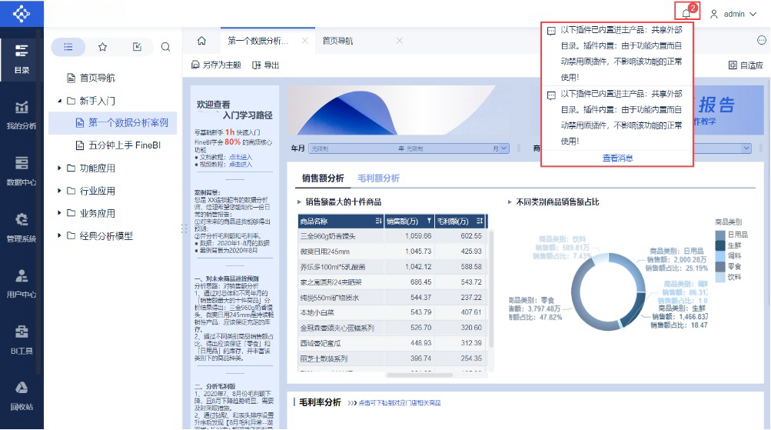
Task: Click the table's horizontal scrollbar
Action: (420, 375)
